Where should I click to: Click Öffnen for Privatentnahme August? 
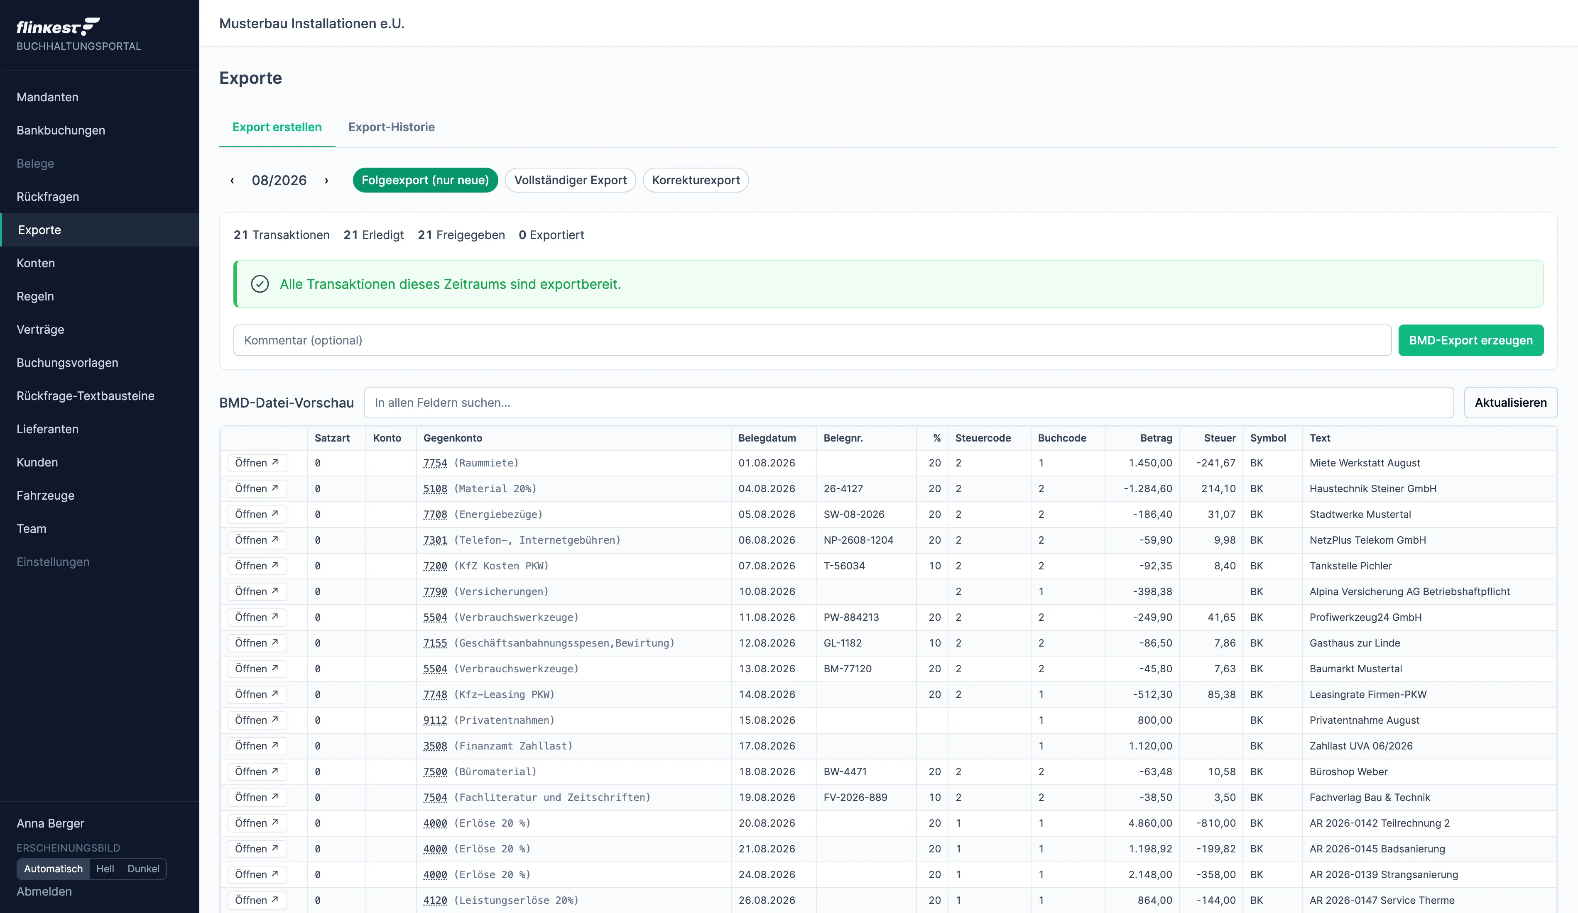pyautogui.click(x=257, y=720)
